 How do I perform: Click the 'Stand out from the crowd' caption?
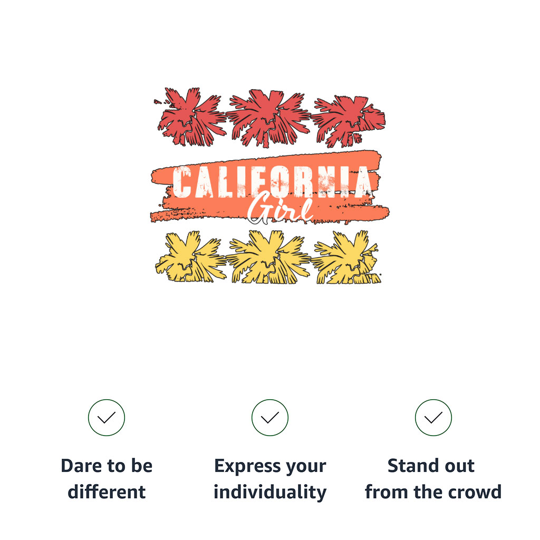[433, 479]
